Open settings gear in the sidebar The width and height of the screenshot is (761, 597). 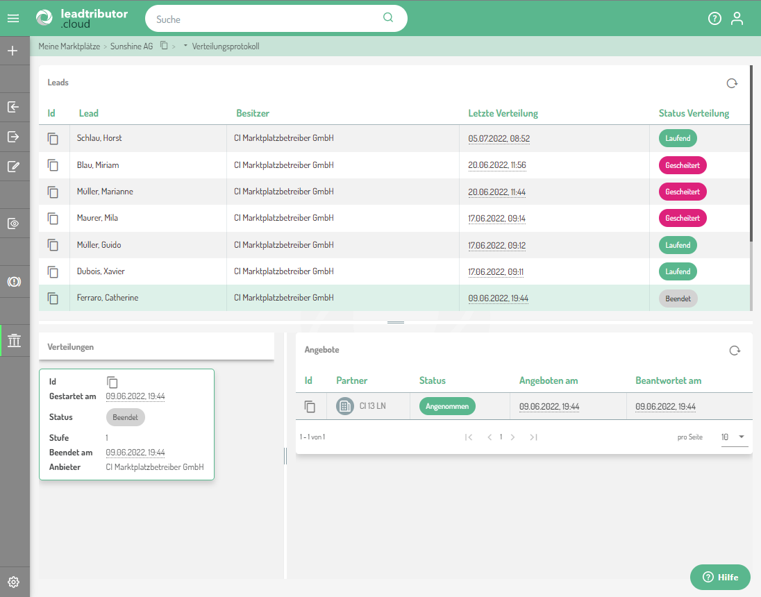14,582
